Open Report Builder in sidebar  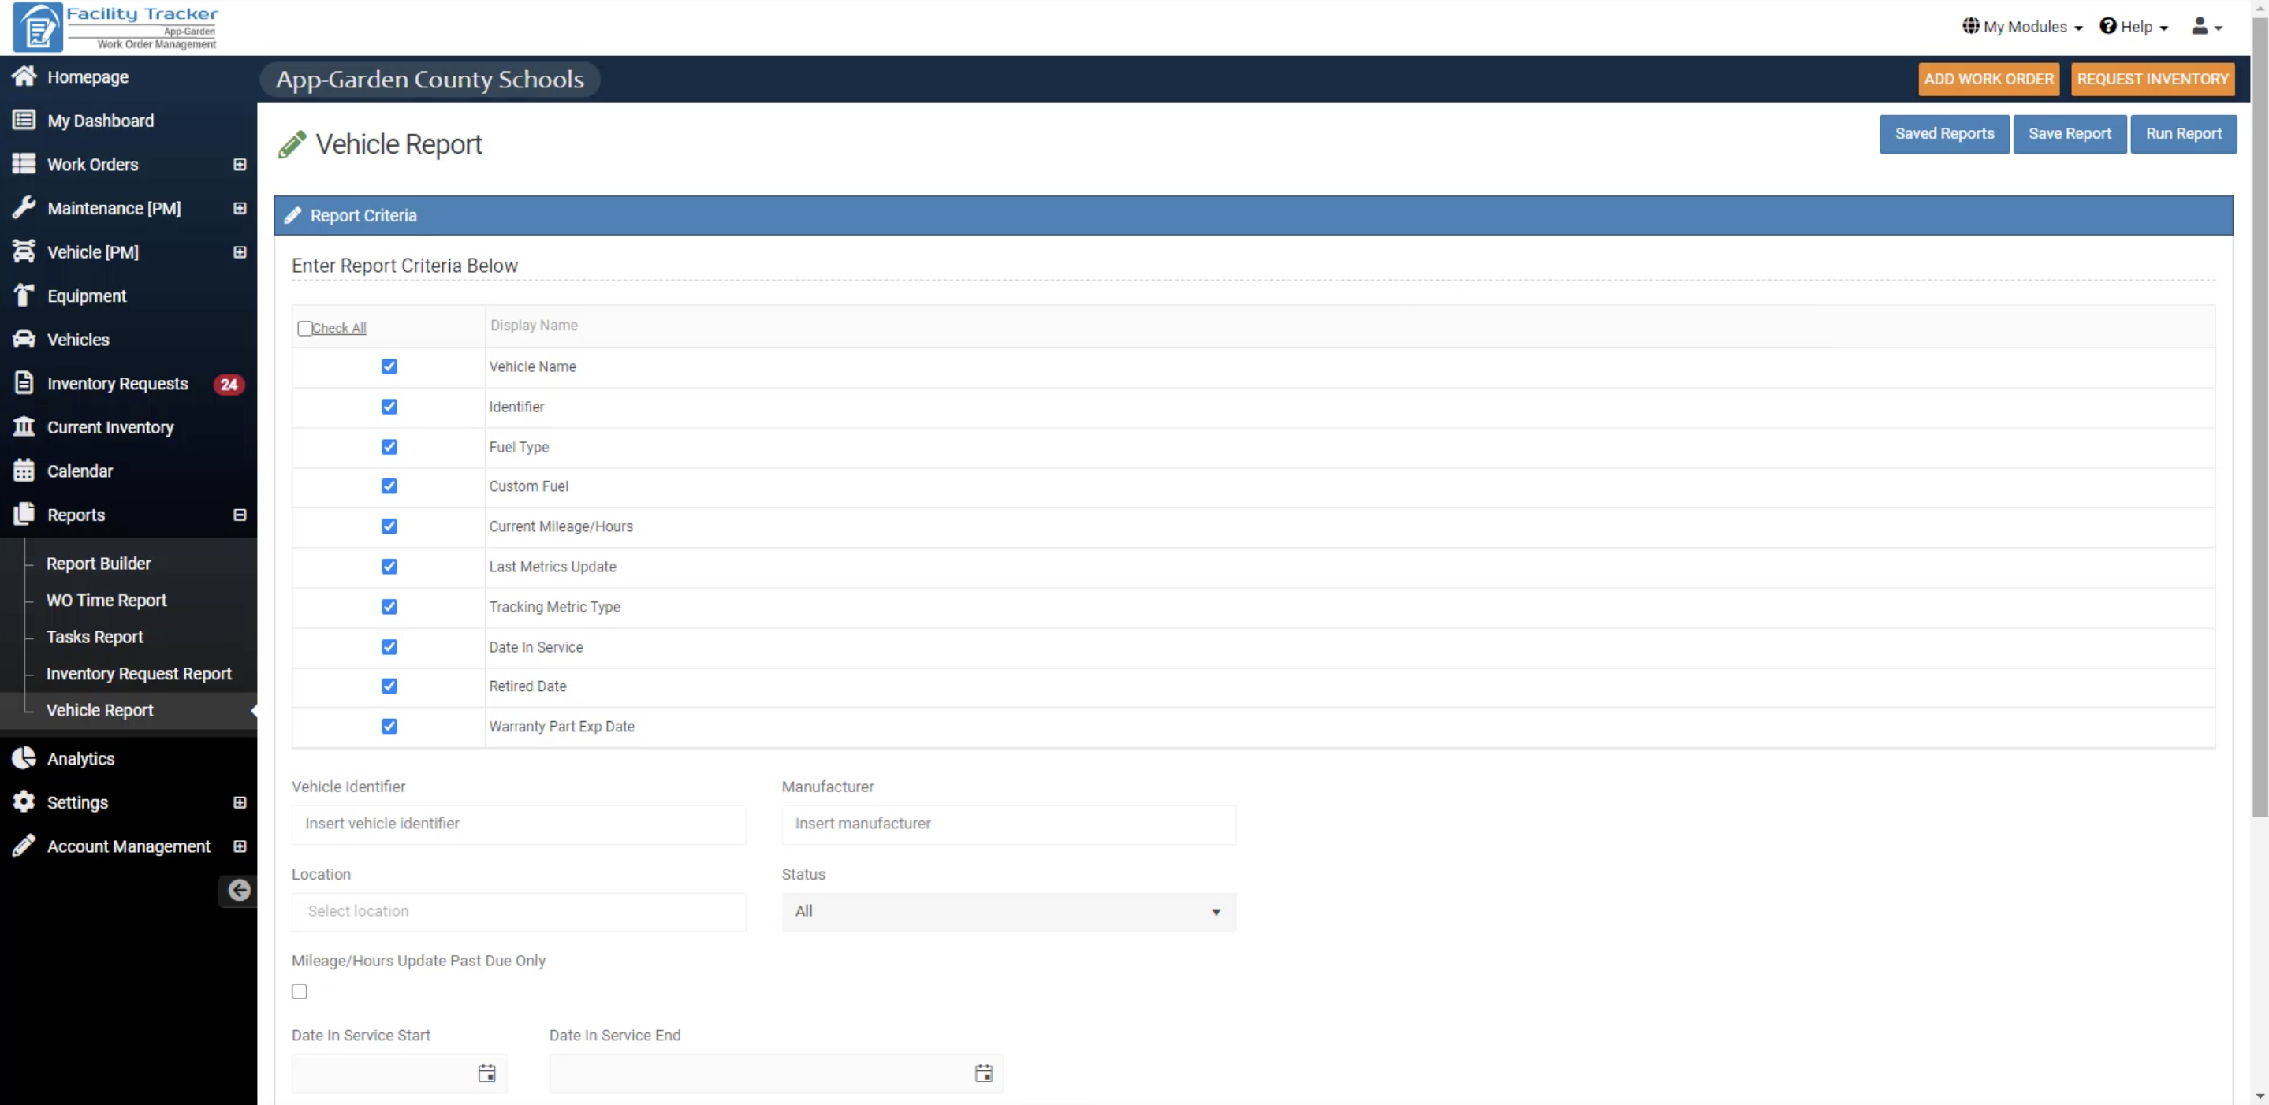[x=99, y=564]
